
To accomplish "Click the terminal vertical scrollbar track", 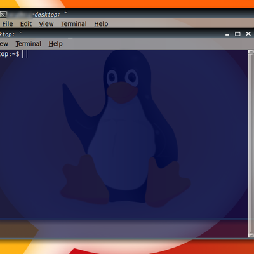I will pyautogui.click(x=251, y=144).
